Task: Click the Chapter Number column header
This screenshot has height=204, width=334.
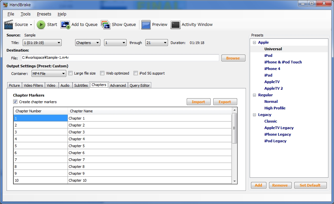Action: [41, 111]
